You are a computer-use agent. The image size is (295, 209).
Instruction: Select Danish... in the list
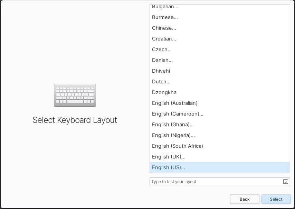(x=220, y=60)
